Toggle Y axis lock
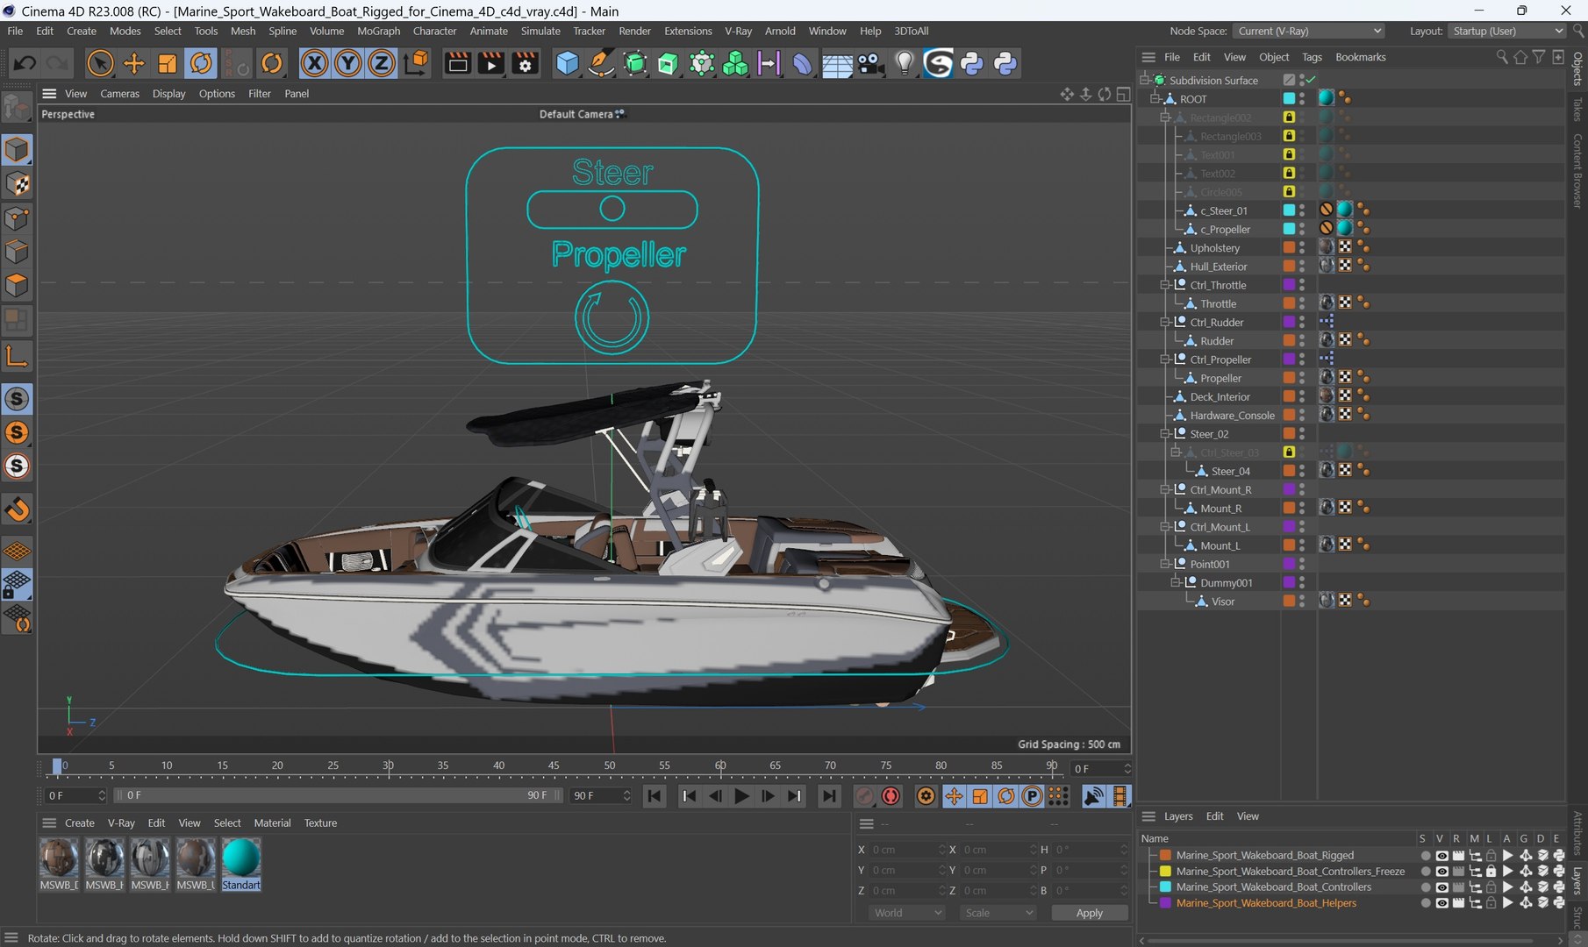This screenshot has width=1588, height=947. coord(348,63)
